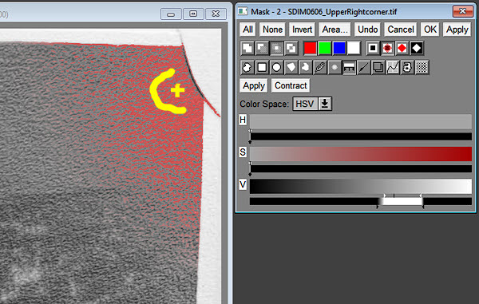
Task: Choose the red mask overlay color
Action: [x=310, y=48]
